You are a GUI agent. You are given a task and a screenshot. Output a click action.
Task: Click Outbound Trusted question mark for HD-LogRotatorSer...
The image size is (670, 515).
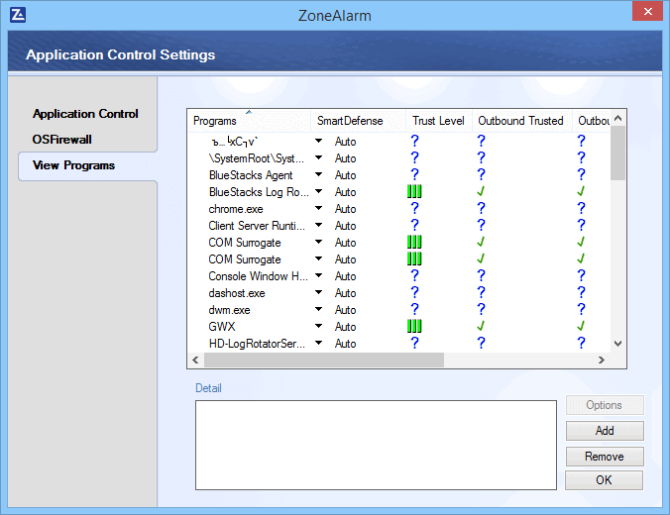click(x=481, y=343)
